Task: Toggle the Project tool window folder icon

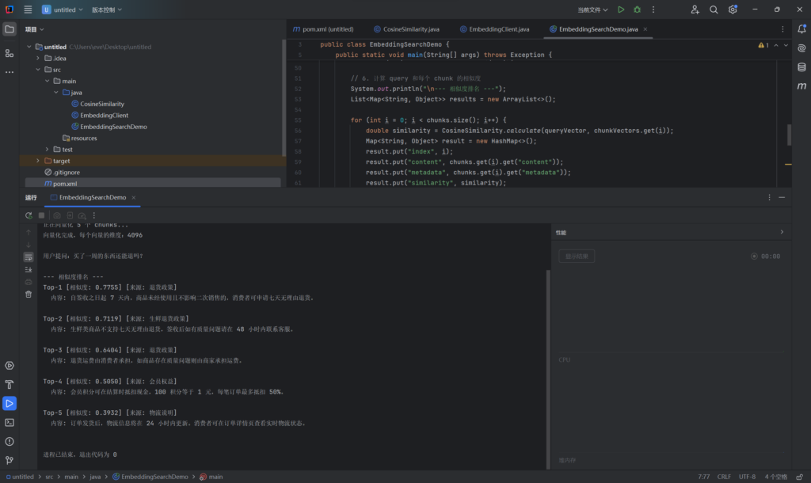Action: 10,29
